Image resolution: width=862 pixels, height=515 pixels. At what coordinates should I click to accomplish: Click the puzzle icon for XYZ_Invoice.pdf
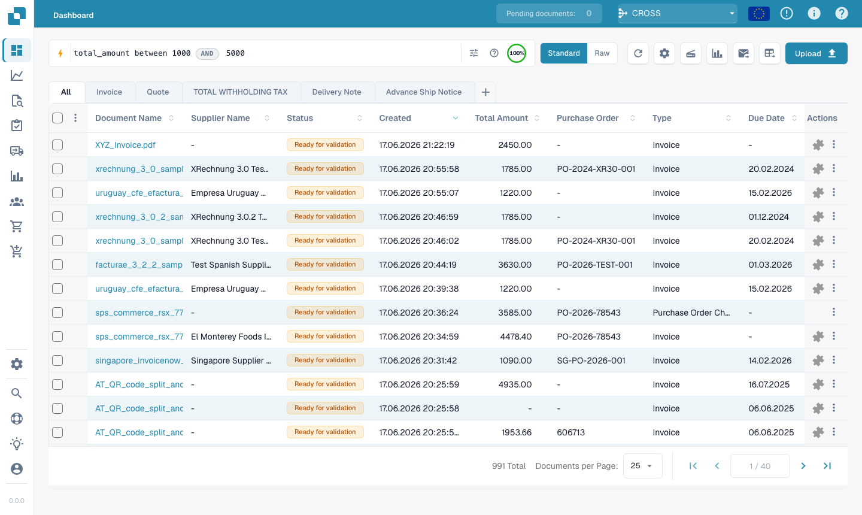[818, 145]
